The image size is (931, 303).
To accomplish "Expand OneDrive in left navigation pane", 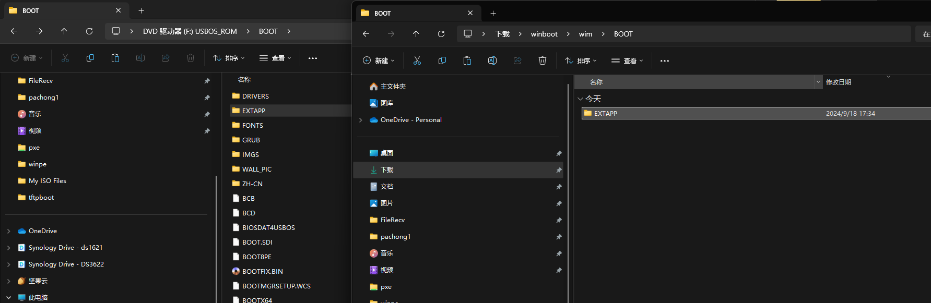I will pos(9,231).
